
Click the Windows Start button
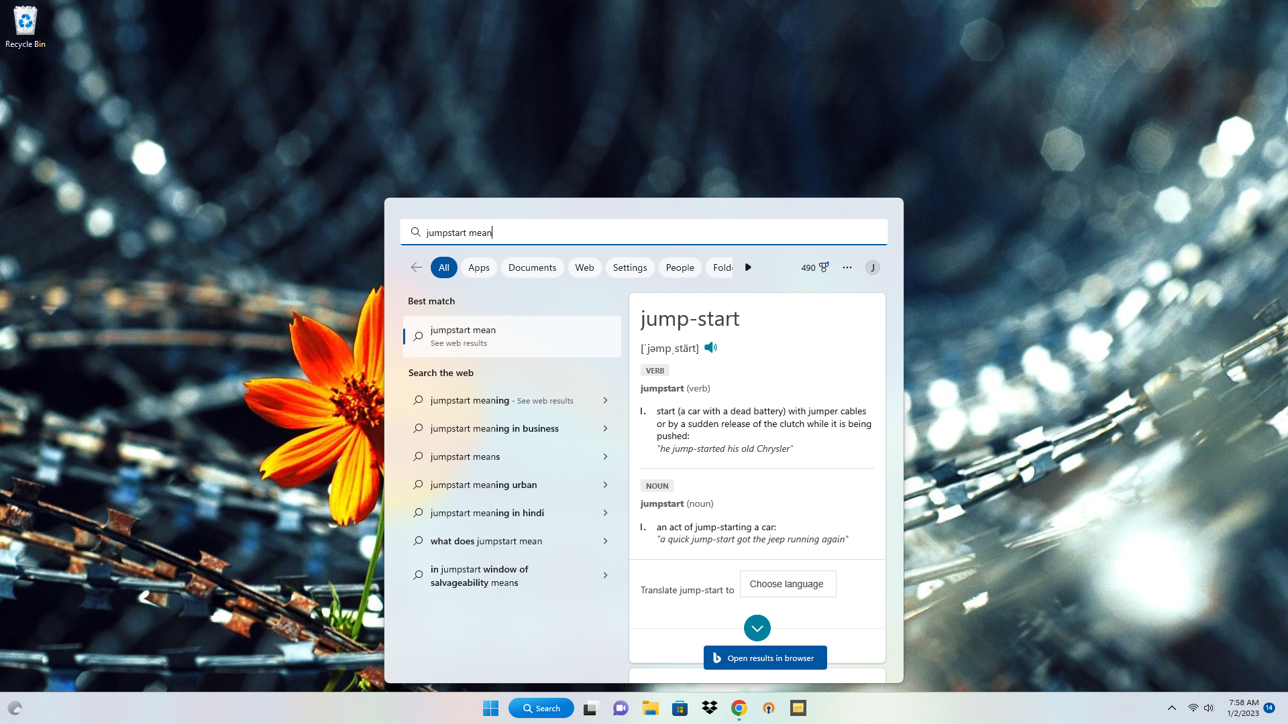[x=490, y=708]
